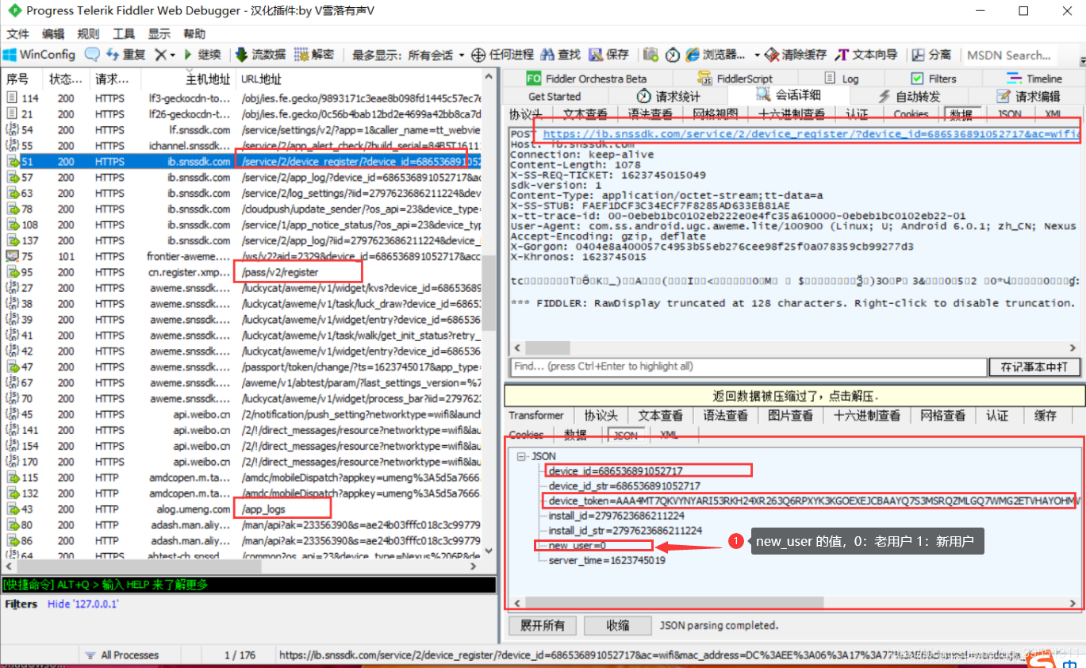This screenshot has height=668, width=1086.
Task: Click the yellow 点击解压 decode bar
Action: (x=795, y=396)
